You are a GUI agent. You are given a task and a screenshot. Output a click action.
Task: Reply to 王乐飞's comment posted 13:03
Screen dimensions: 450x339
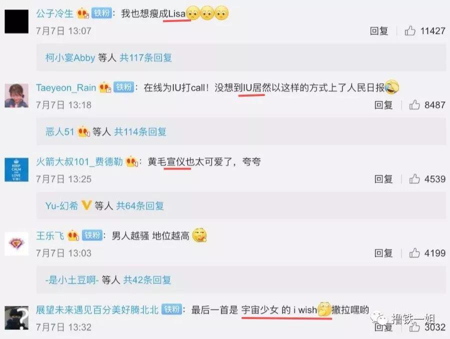pos(383,253)
